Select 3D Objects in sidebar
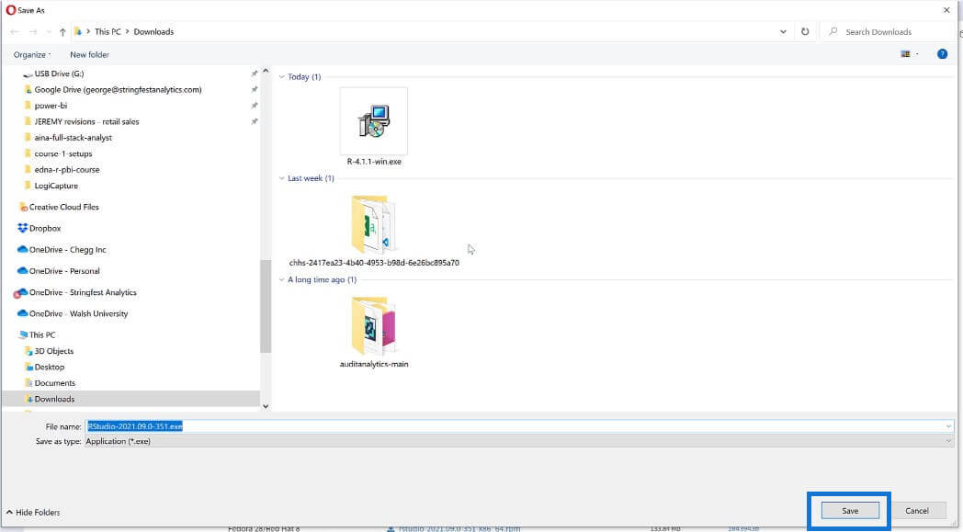 pyautogui.click(x=53, y=351)
